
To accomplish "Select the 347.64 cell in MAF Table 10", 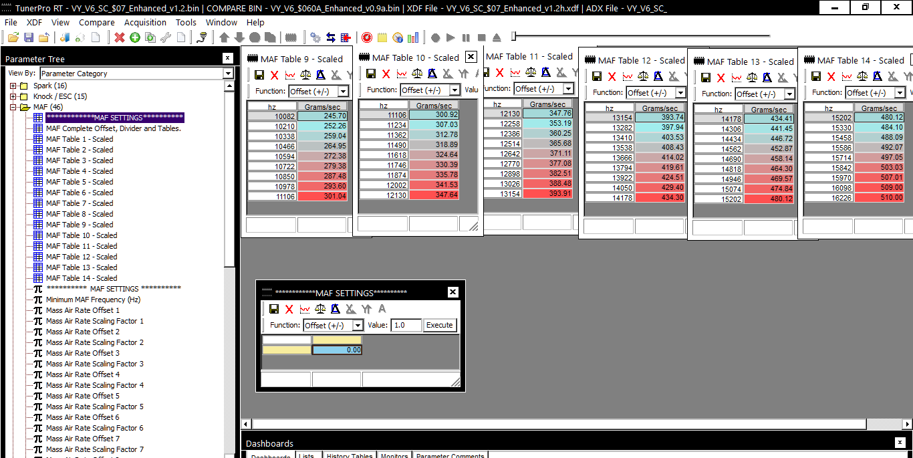I will [x=434, y=195].
